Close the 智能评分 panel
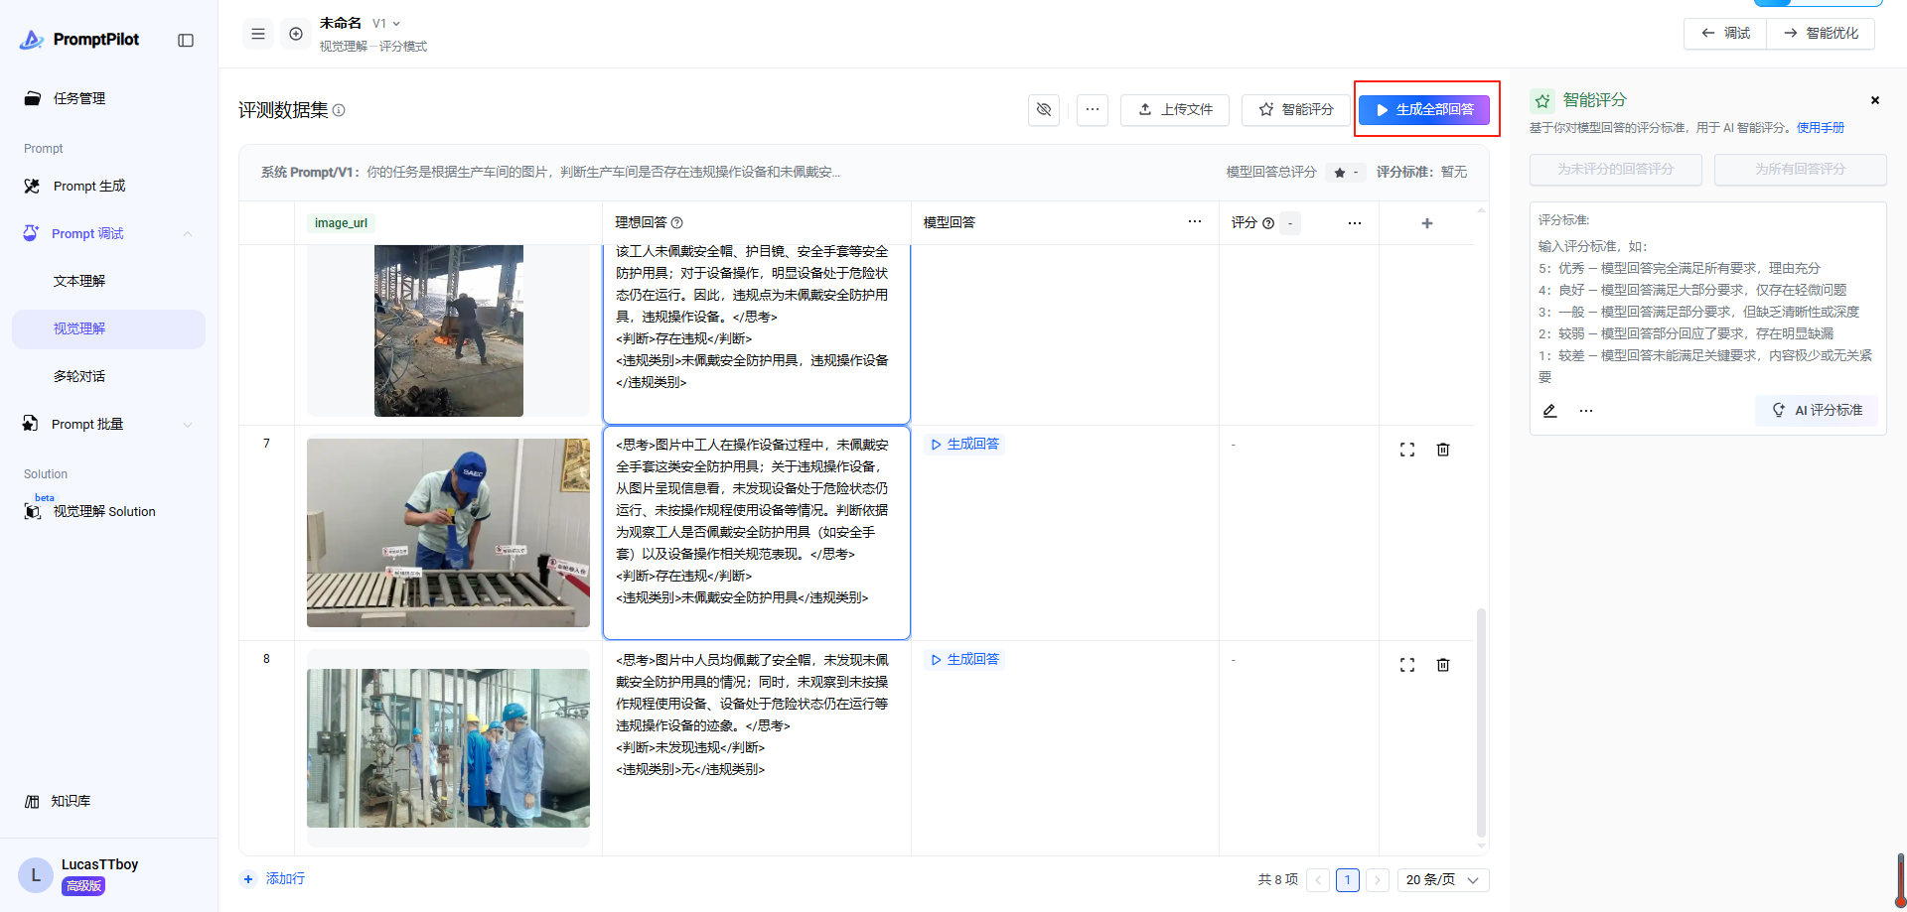The image size is (1907, 912). pos(1875,100)
